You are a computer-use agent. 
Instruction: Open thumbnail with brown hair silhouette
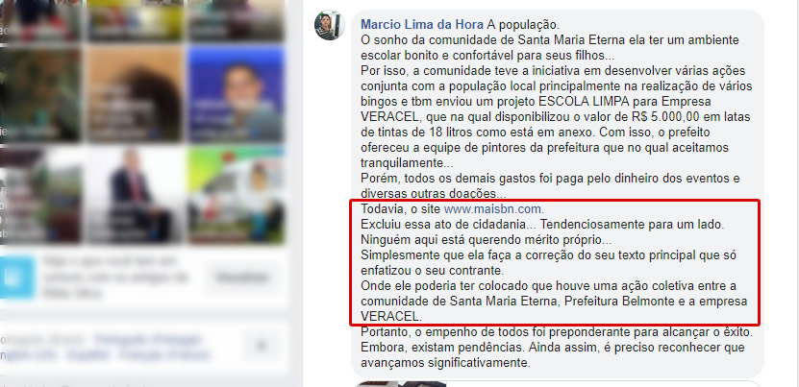pos(134,94)
